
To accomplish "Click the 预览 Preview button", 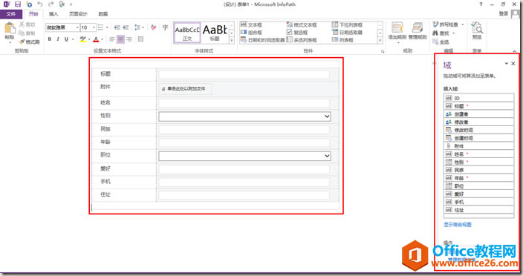I will click(477, 30).
